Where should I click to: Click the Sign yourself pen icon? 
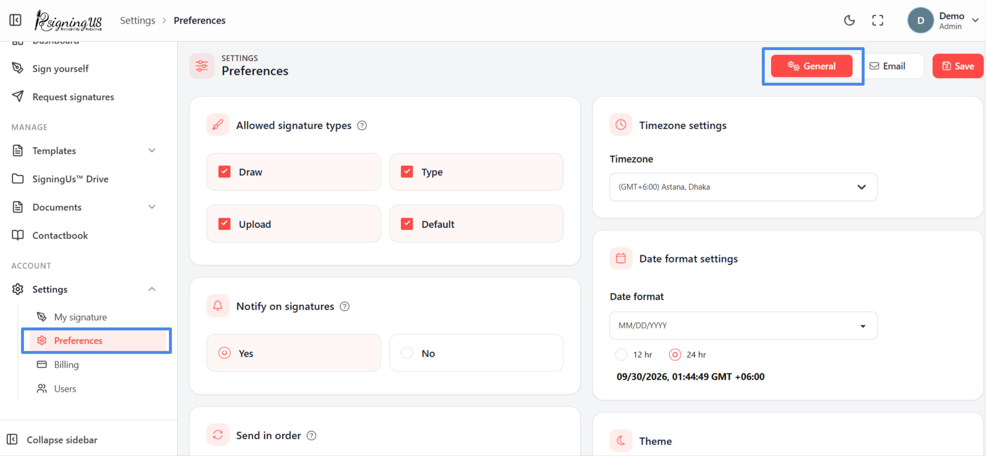18,69
